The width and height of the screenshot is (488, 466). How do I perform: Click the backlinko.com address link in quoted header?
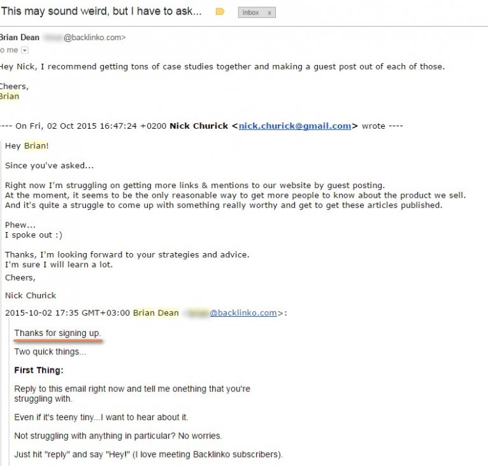click(x=243, y=312)
